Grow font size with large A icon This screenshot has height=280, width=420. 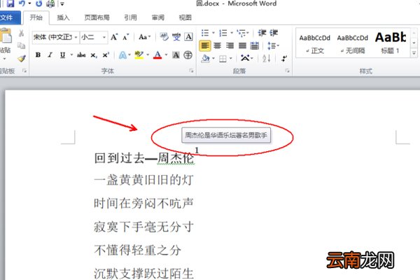pyautogui.click(x=114, y=37)
